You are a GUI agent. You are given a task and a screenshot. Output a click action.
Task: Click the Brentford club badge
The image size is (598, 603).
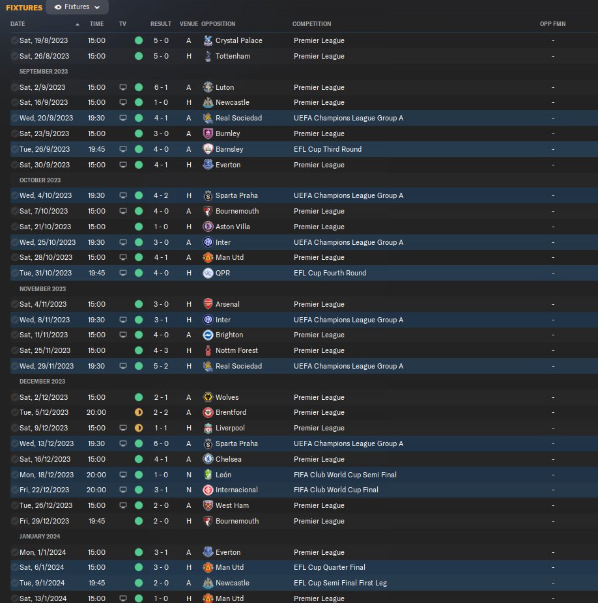click(x=208, y=412)
